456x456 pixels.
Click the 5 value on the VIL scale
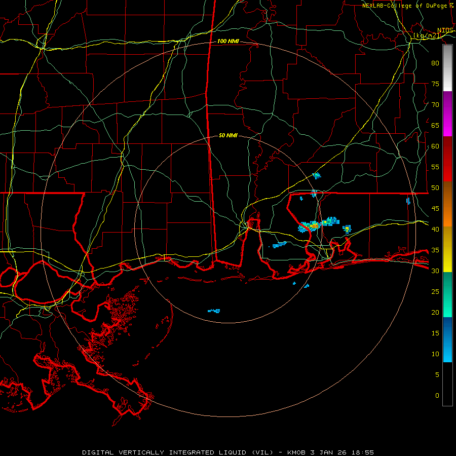pos(437,375)
